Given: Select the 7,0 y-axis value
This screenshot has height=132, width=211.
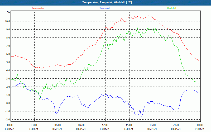Looking at the screenshot, I should click(8, 46).
